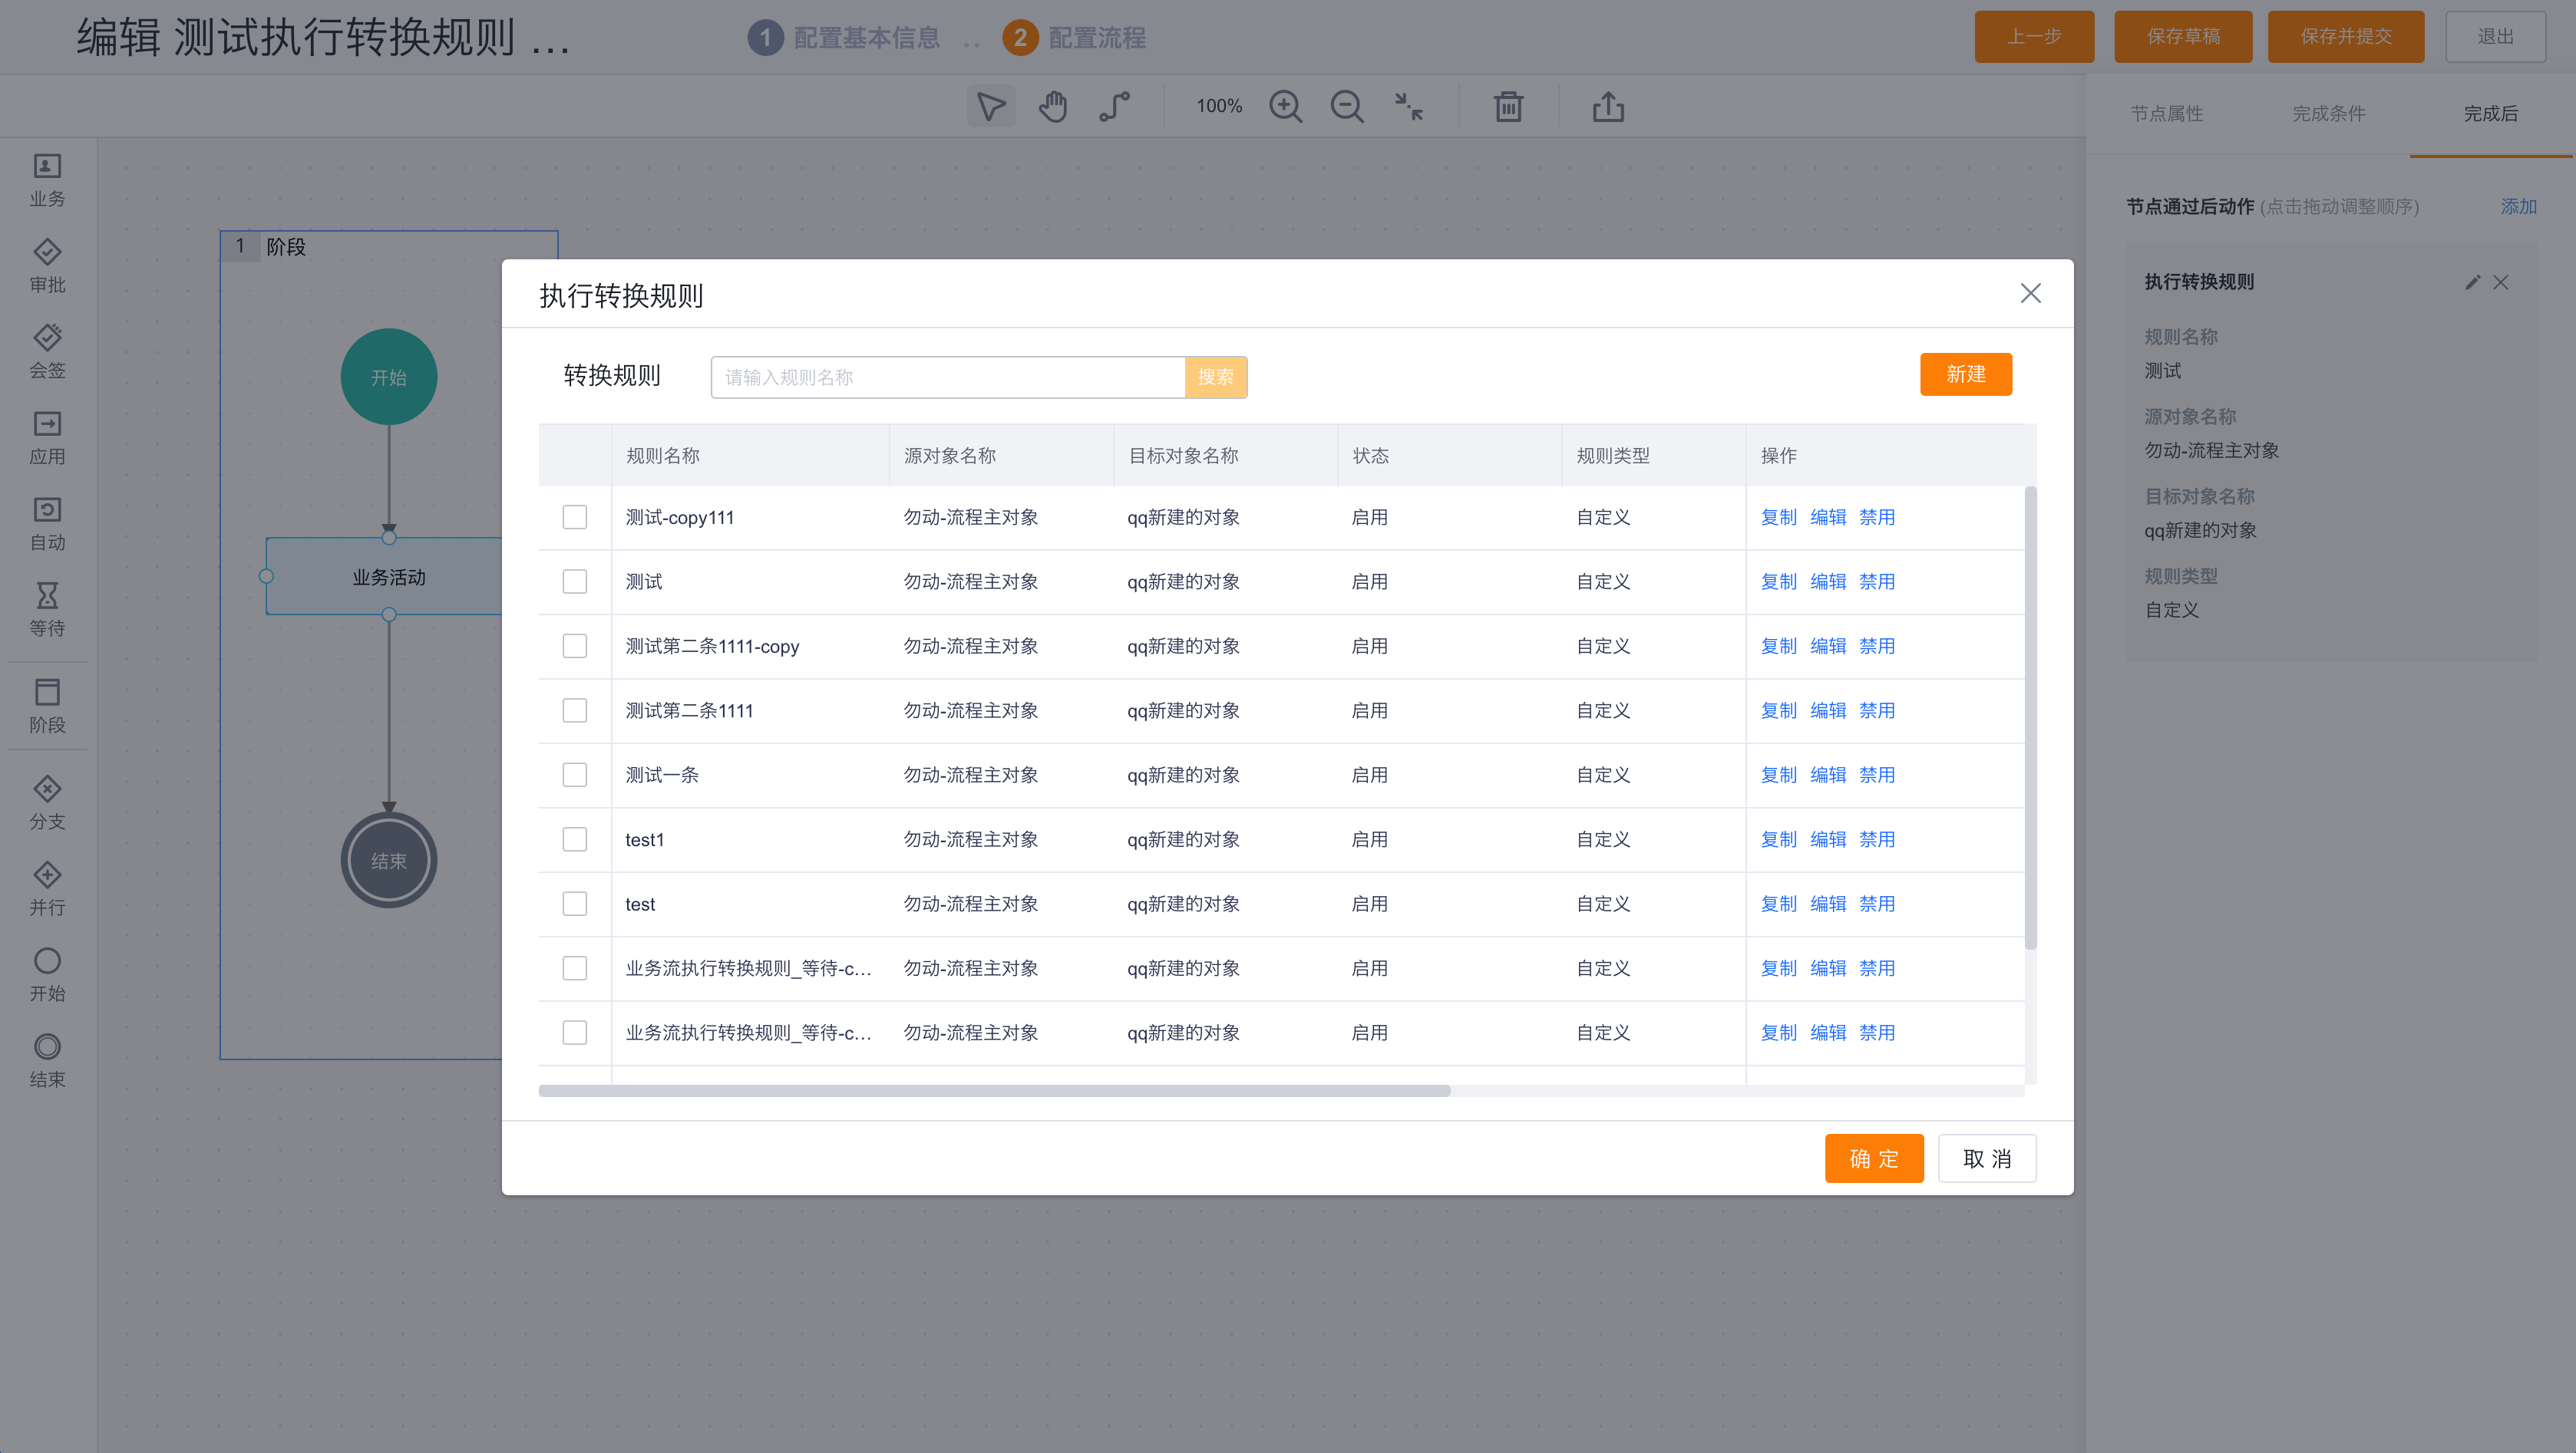Click the trash delete icon
This screenshot has height=1453, width=2576.
(x=1508, y=106)
